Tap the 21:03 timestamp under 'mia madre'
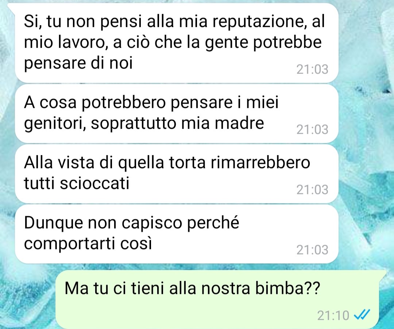This screenshot has height=329, width=394. [x=312, y=129]
